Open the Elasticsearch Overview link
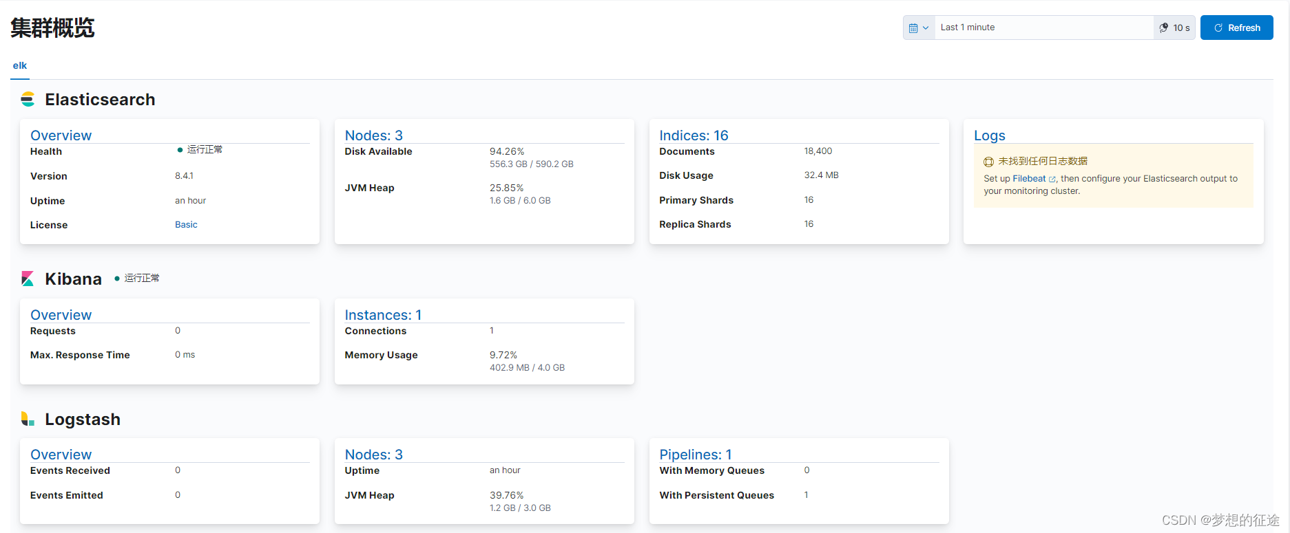The width and height of the screenshot is (1290, 533). click(x=61, y=135)
